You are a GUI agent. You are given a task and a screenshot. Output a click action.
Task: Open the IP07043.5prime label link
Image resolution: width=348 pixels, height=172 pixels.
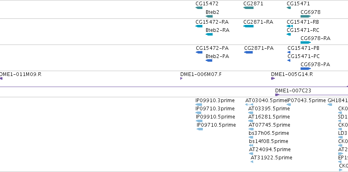(307, 101)
